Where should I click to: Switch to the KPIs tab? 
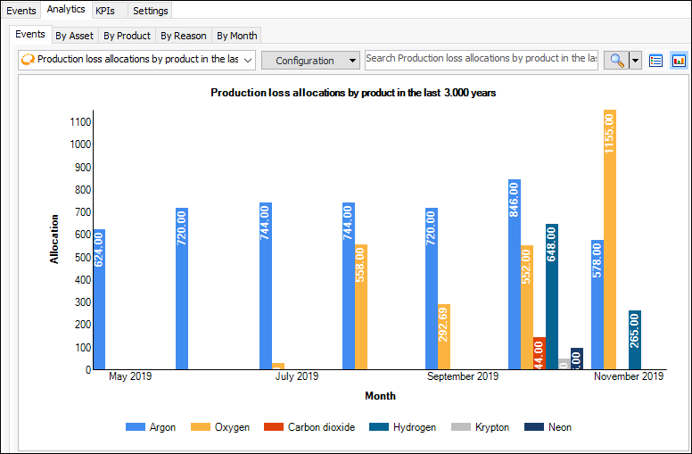(105, 11)
